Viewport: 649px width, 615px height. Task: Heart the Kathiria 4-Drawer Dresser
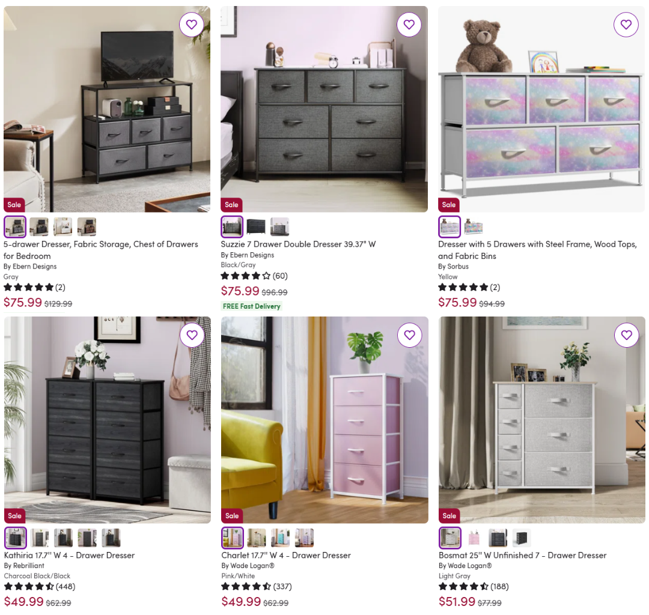[192, 335]
